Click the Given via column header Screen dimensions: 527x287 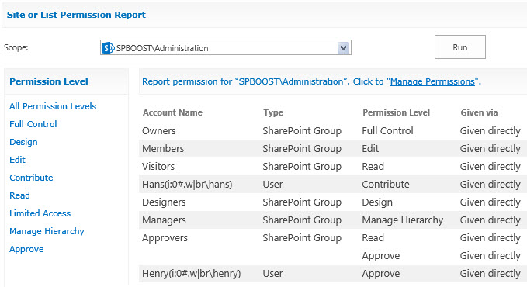479,112
